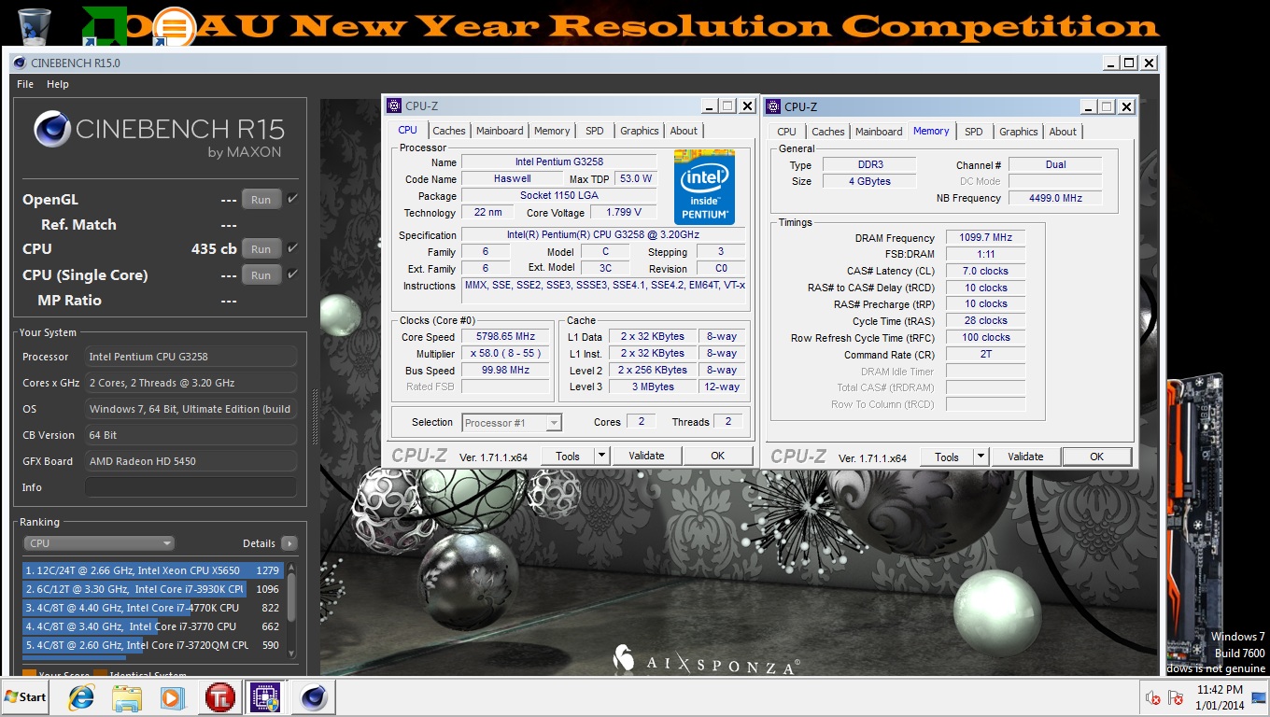Click OK in CPU-Z Memory window
This screenshot has height=717, width=1270.
(1096, 457)
